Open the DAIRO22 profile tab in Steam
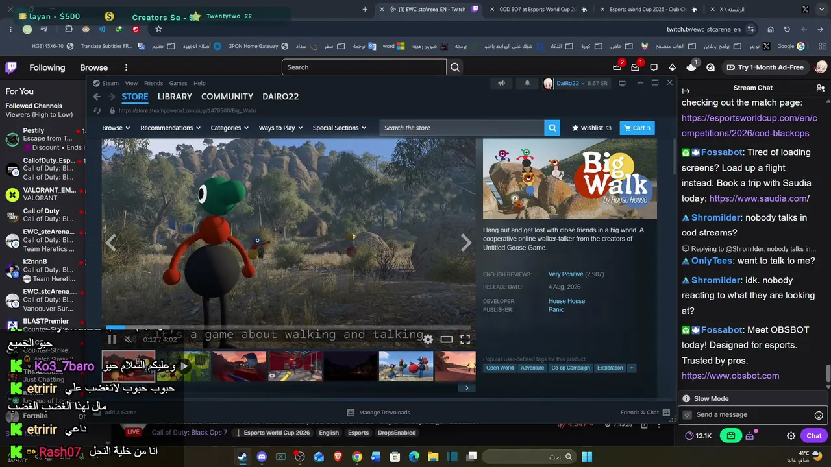Image resolution: width=831 pixels, height=467 pixels. pyautogui.click(x=280, y=97)
